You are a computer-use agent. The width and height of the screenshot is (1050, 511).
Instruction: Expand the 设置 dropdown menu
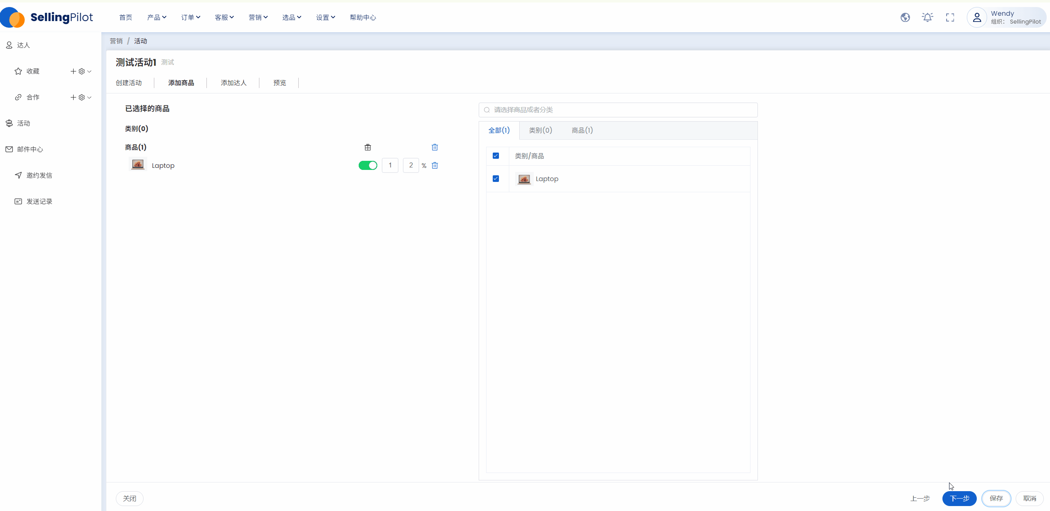[x=325, y=17]
